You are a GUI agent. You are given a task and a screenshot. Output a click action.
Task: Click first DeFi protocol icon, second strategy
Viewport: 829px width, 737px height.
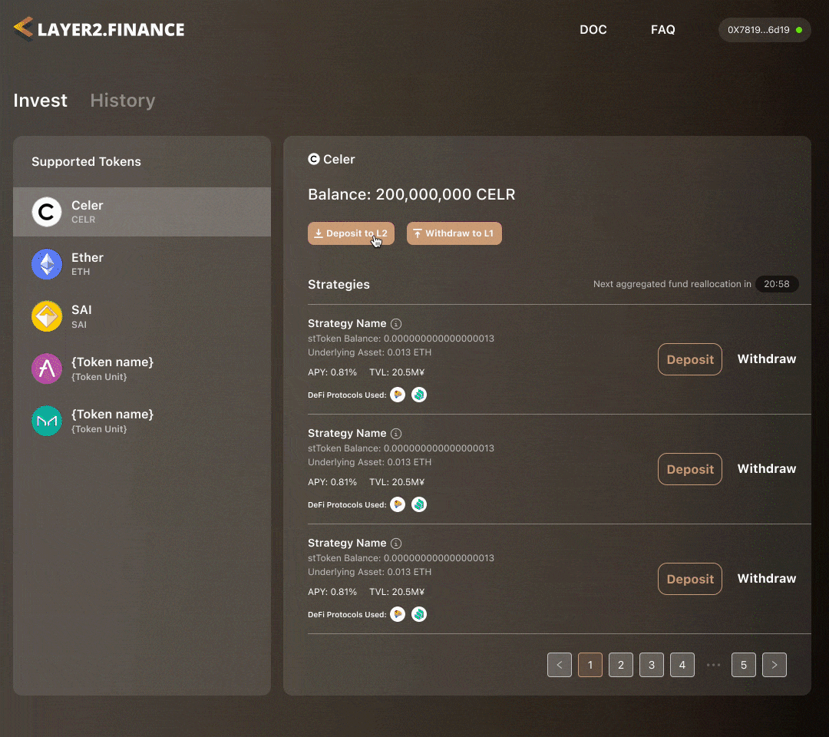pos(398,505)
